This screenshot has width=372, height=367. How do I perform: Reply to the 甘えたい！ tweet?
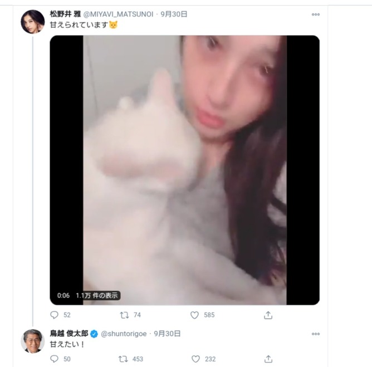coord(55,359)
